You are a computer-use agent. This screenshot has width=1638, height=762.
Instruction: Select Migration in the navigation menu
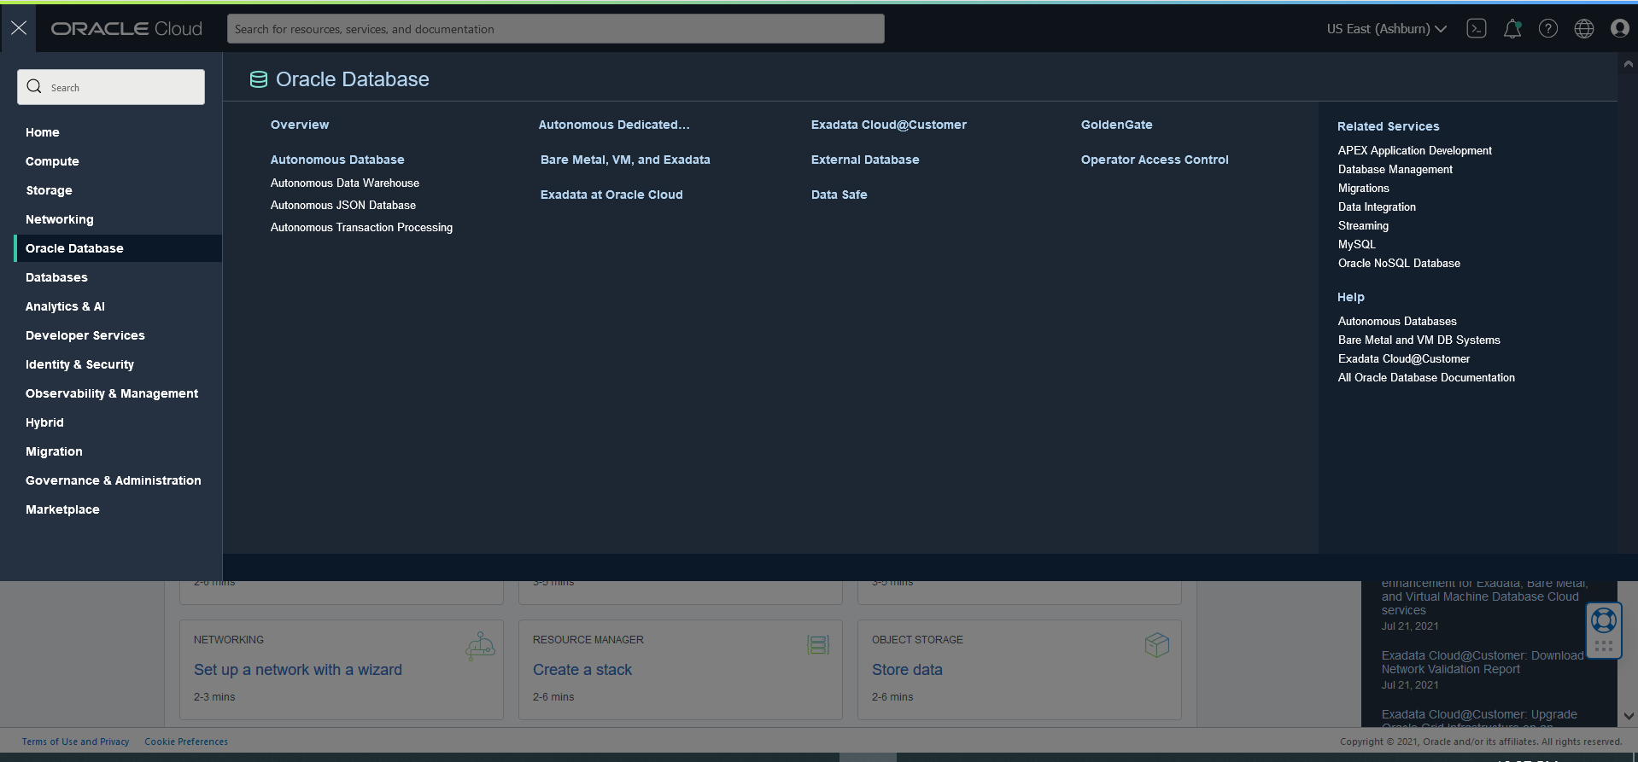pyautogui.click(x=54, y=451)
